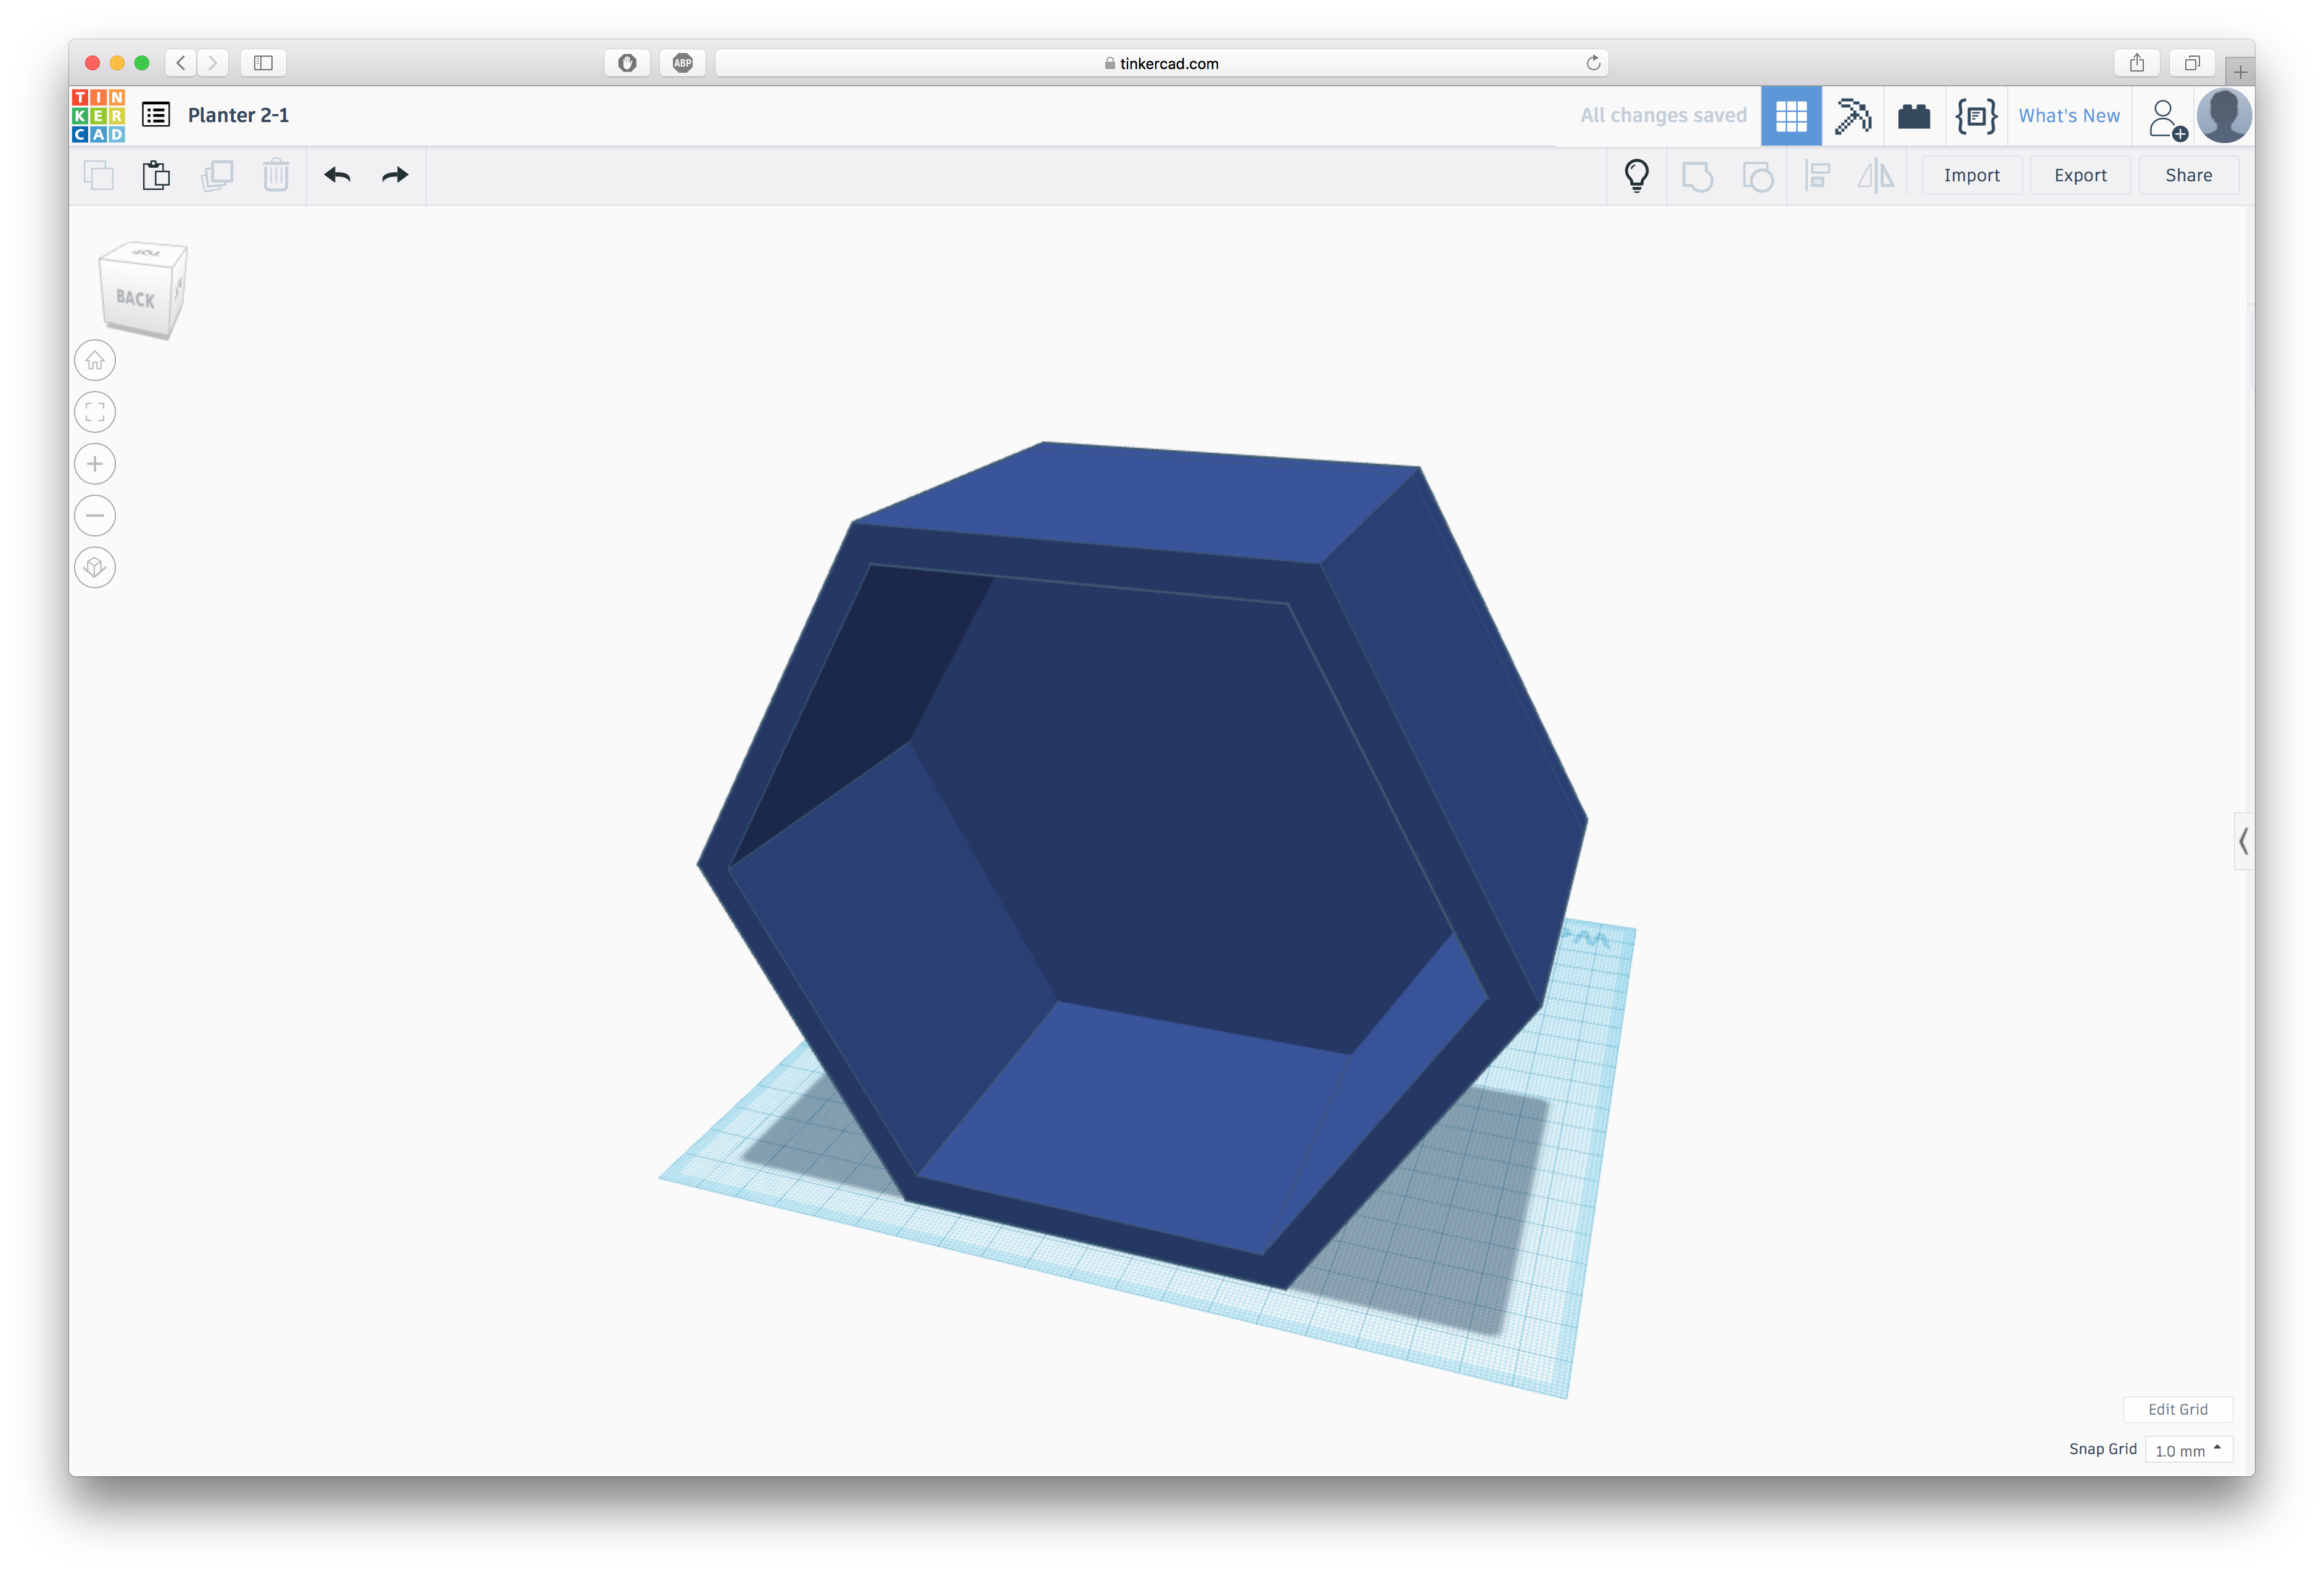The height and width of the screenshot is (1575, 2324).
Task: Click the Edit Grid button
Action: coord(2177,1409)
